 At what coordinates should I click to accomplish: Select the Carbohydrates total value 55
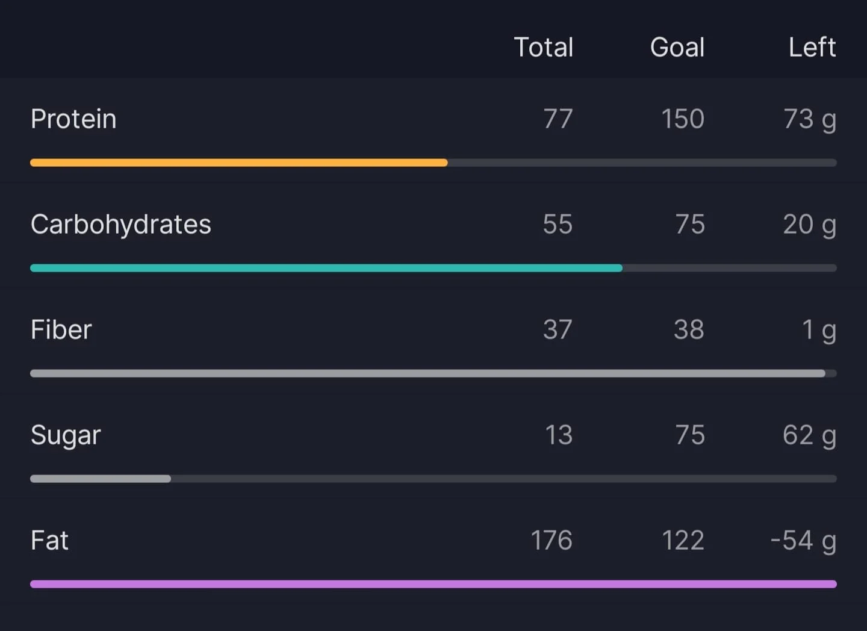coord(558,224)
